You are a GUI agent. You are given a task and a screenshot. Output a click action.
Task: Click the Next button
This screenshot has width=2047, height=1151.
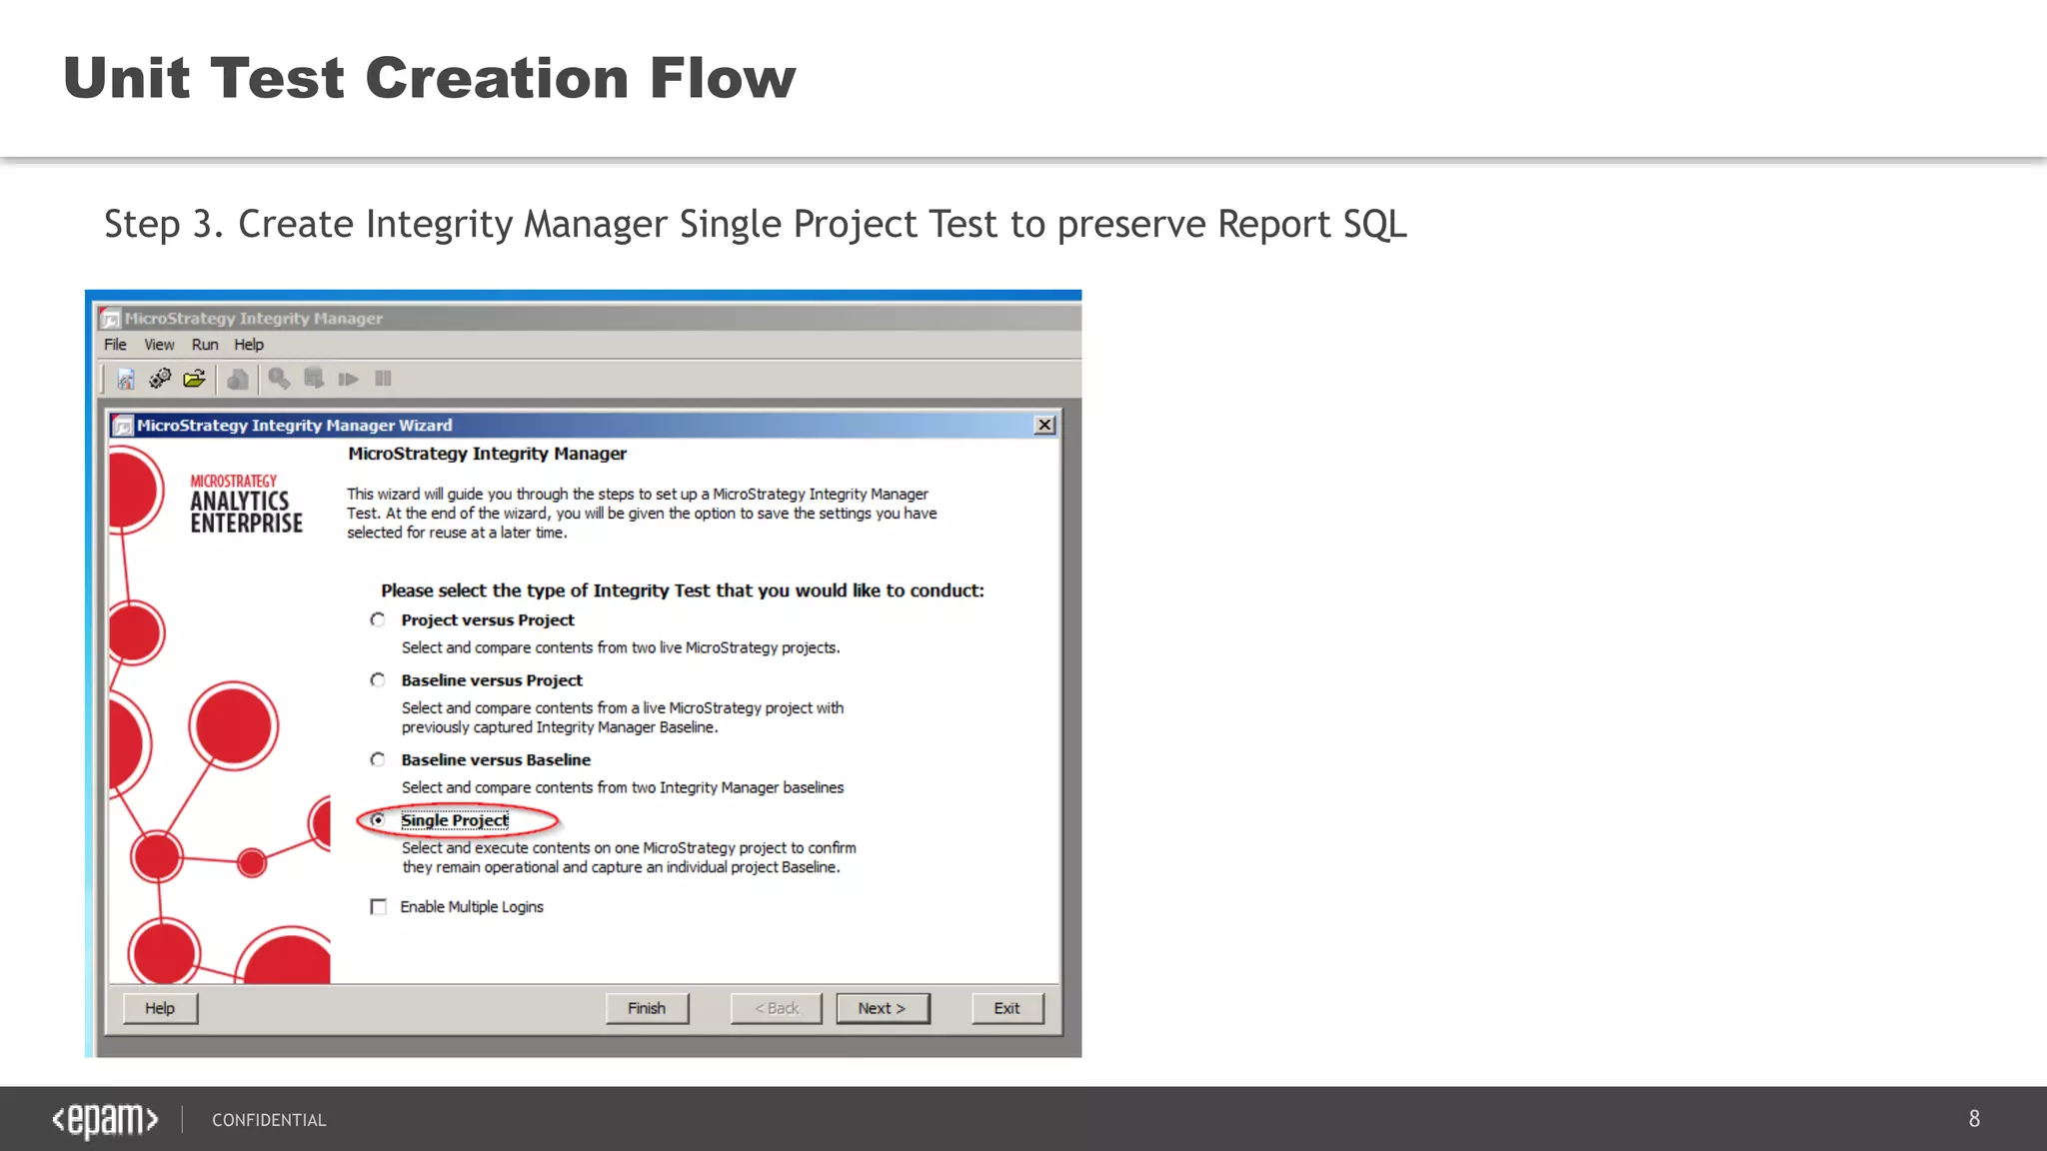(x=883, y=1008)
